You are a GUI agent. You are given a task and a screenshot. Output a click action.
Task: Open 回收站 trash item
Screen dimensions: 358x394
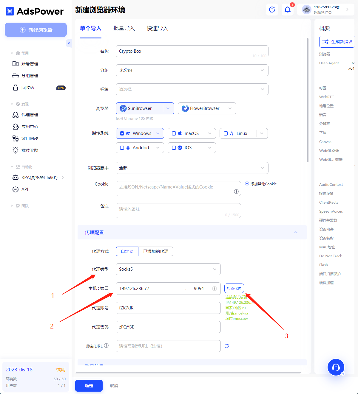[28, 88]
